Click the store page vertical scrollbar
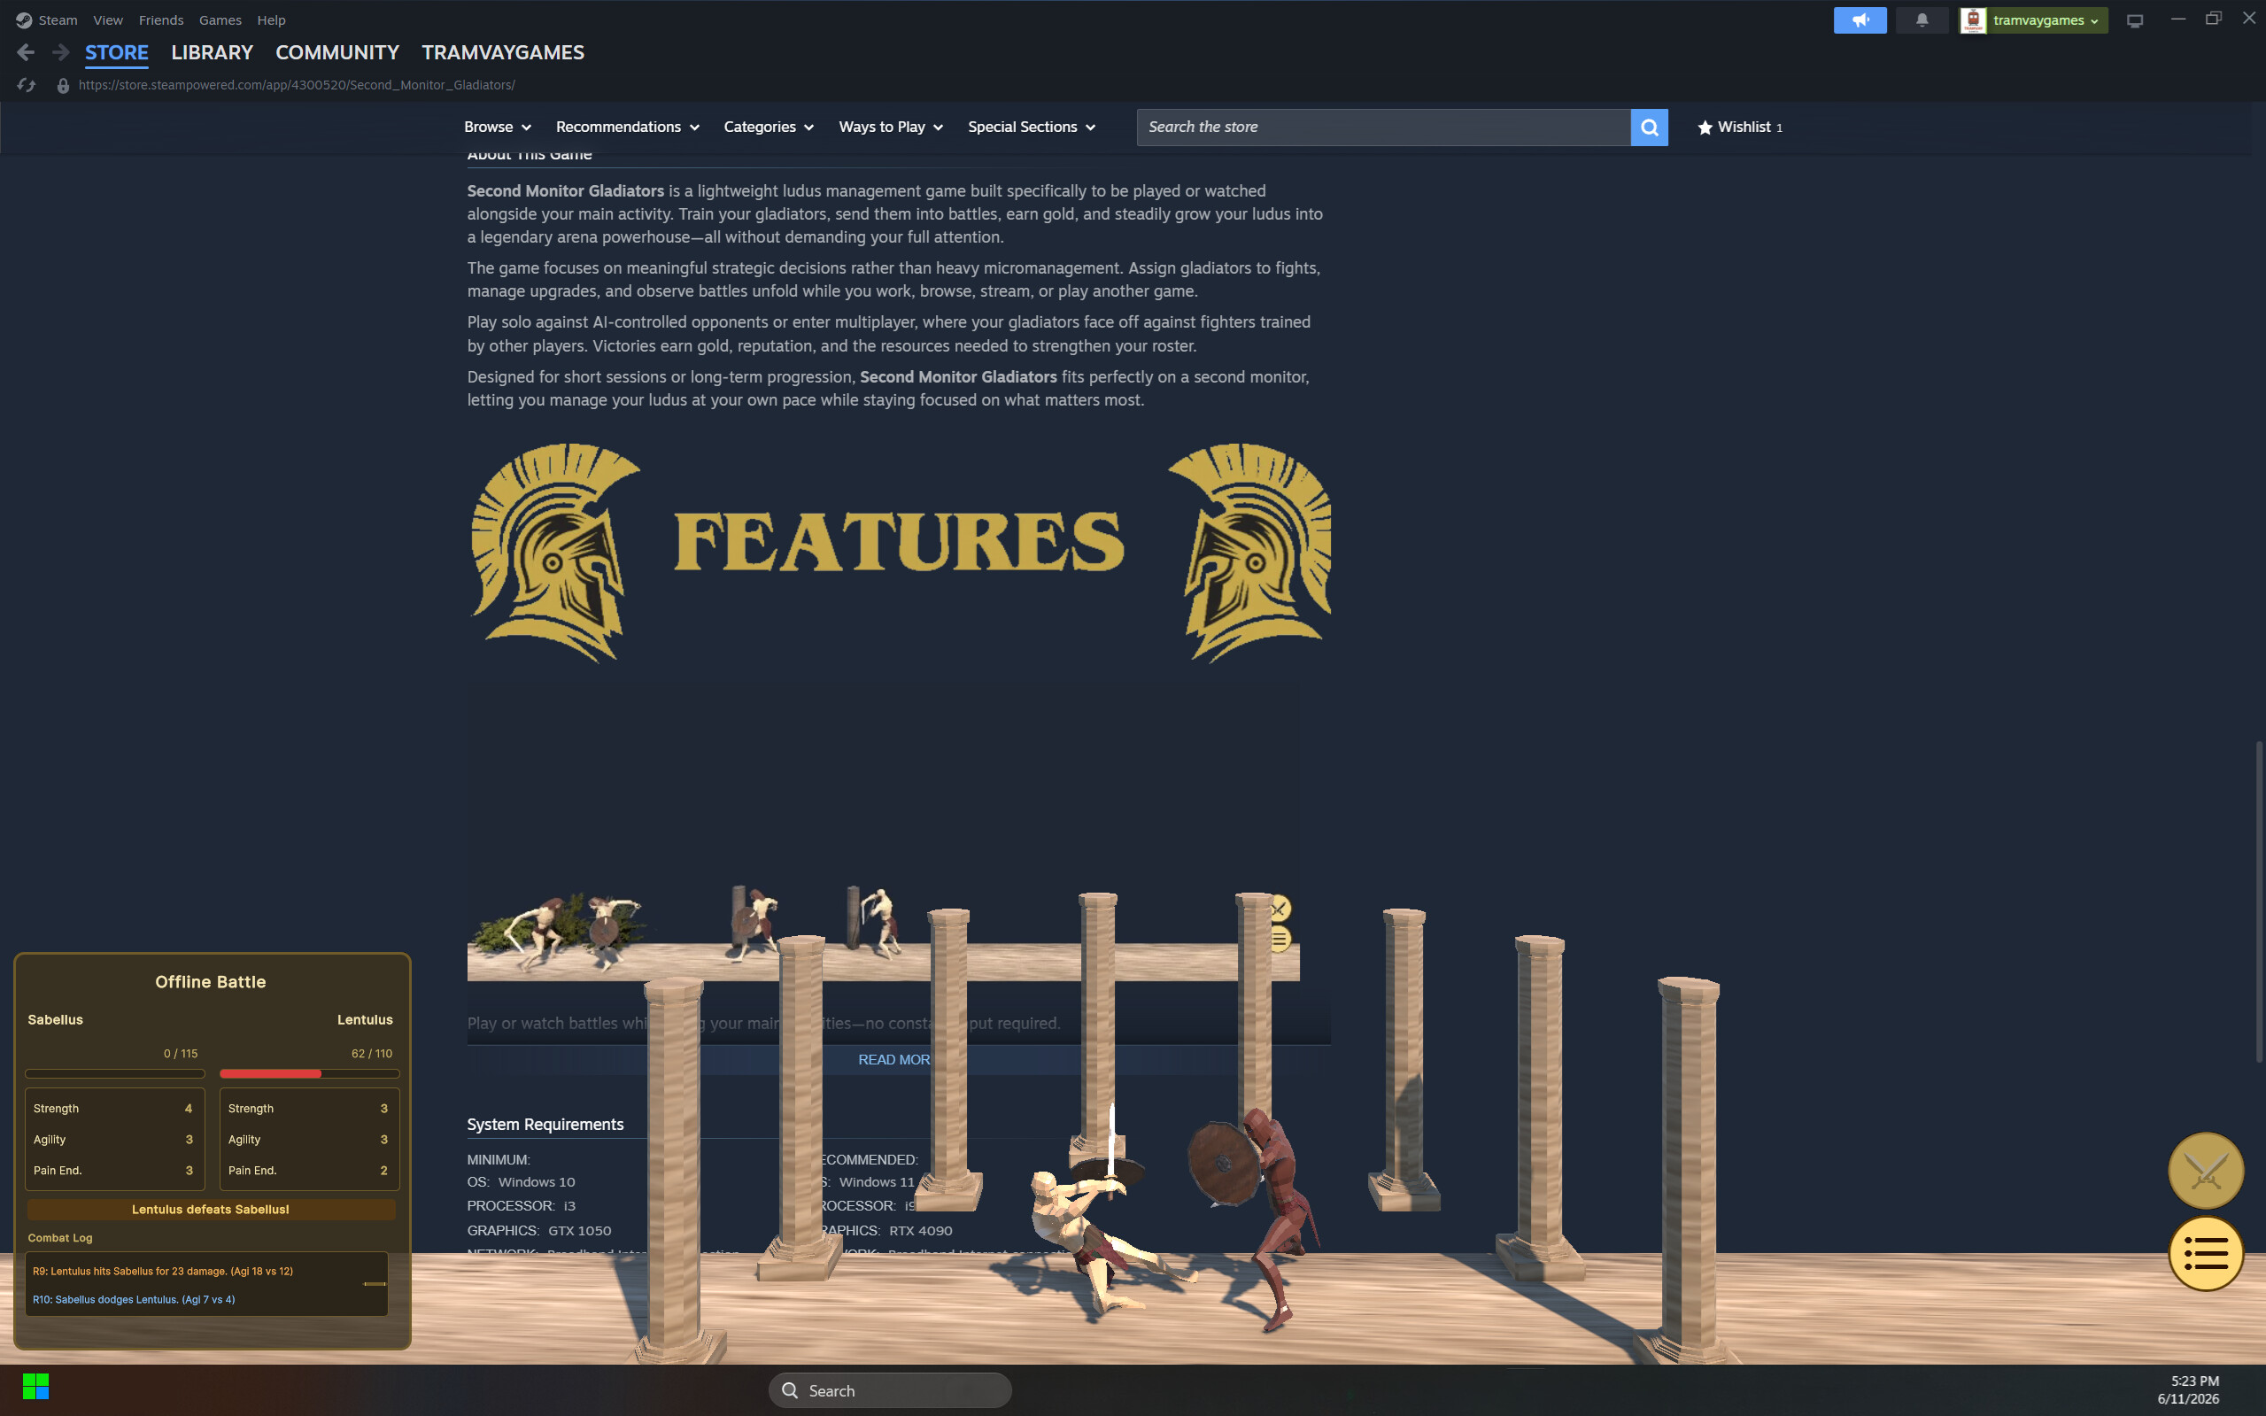The width and height of the screenshot is (2266, 1416). pos(2259,900)
